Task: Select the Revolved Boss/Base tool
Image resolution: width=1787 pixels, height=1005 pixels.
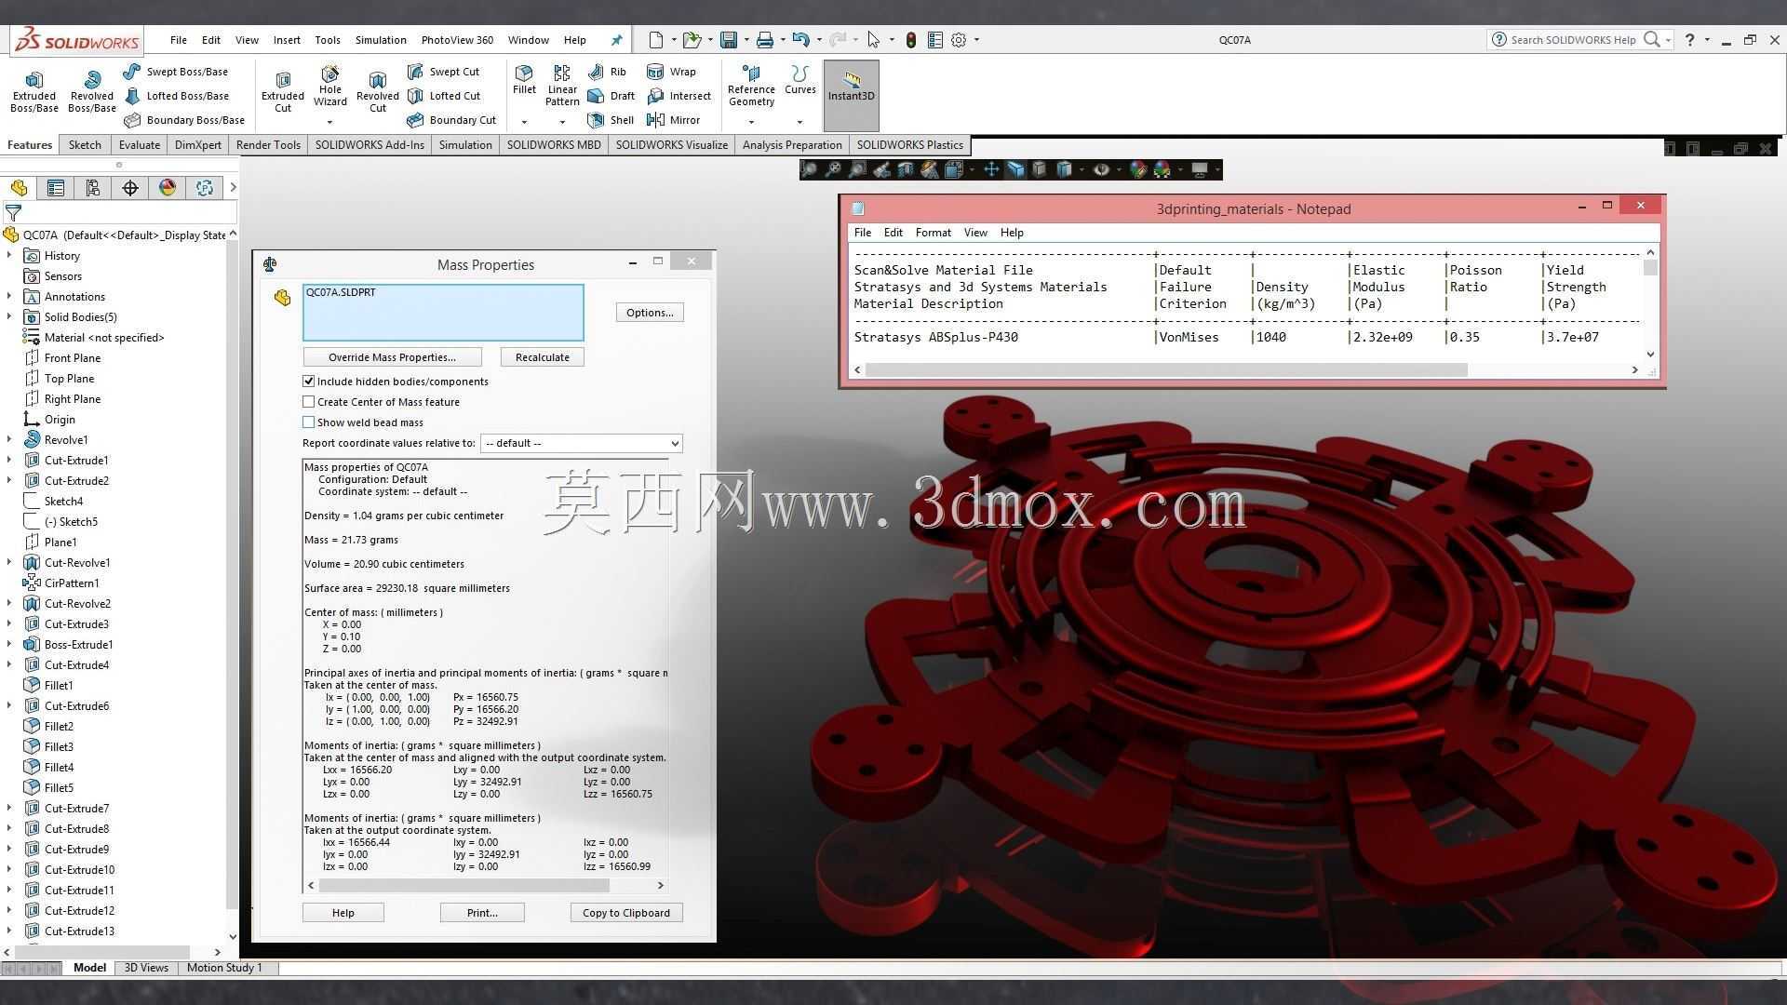Action: [91, 92]
